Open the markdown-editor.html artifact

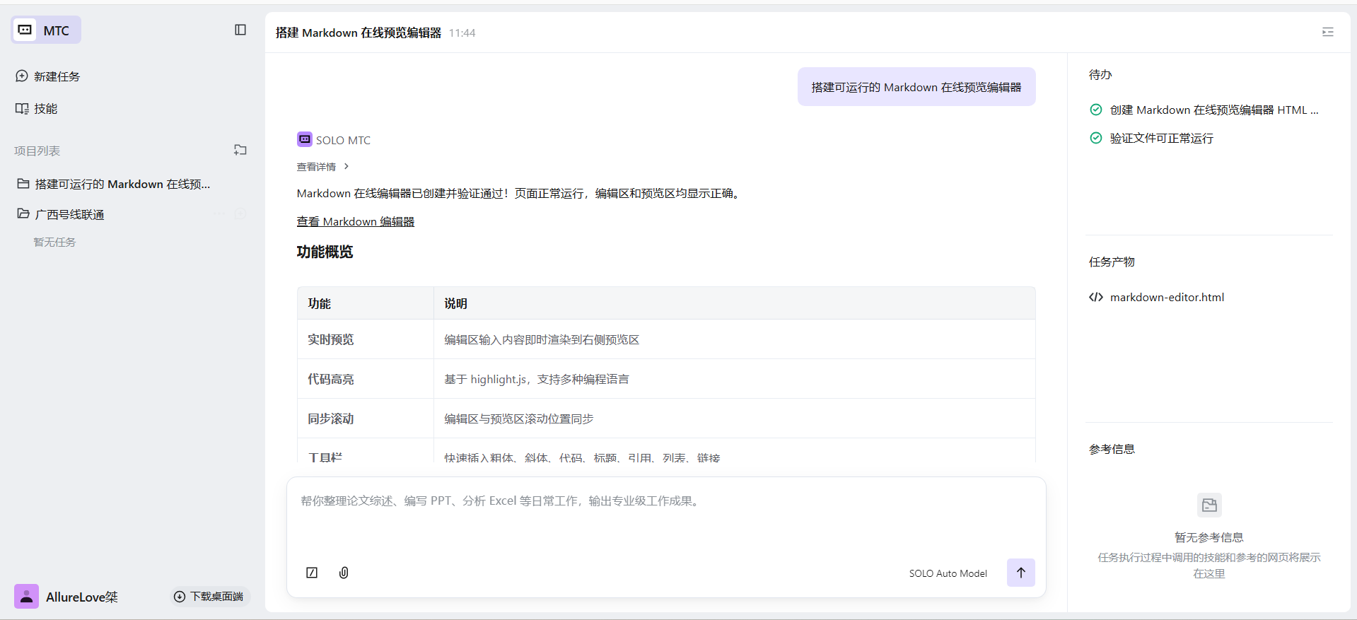click(x=1166, y=298)
